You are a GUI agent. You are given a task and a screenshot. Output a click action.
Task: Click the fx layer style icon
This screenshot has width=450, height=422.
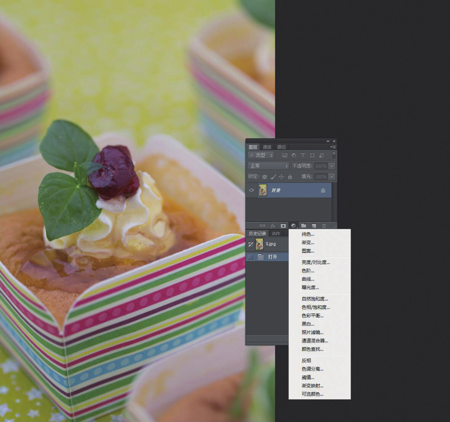pos(273,226)
